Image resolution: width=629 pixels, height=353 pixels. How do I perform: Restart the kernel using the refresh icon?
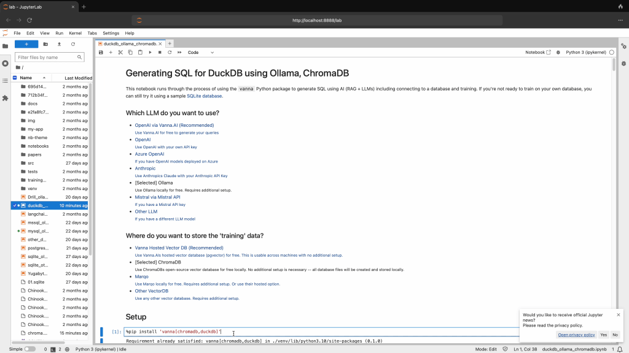(170, 53)
